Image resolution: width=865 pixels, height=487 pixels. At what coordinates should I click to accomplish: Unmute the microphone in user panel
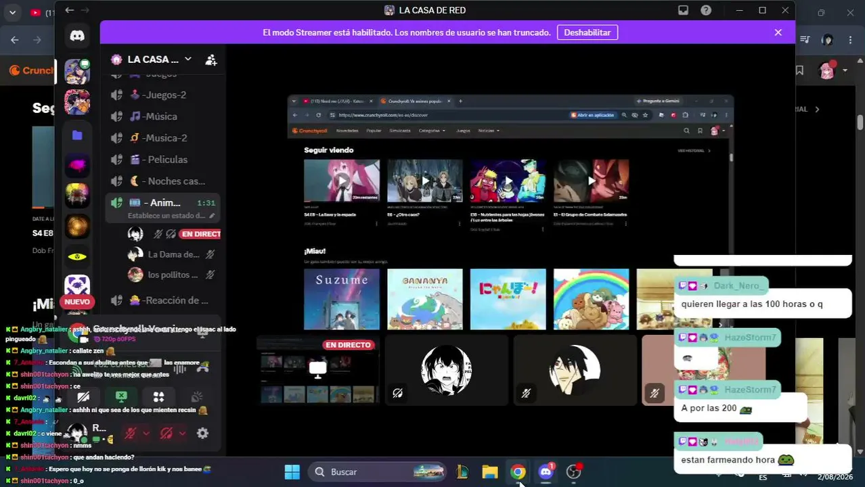pos(130,433)
